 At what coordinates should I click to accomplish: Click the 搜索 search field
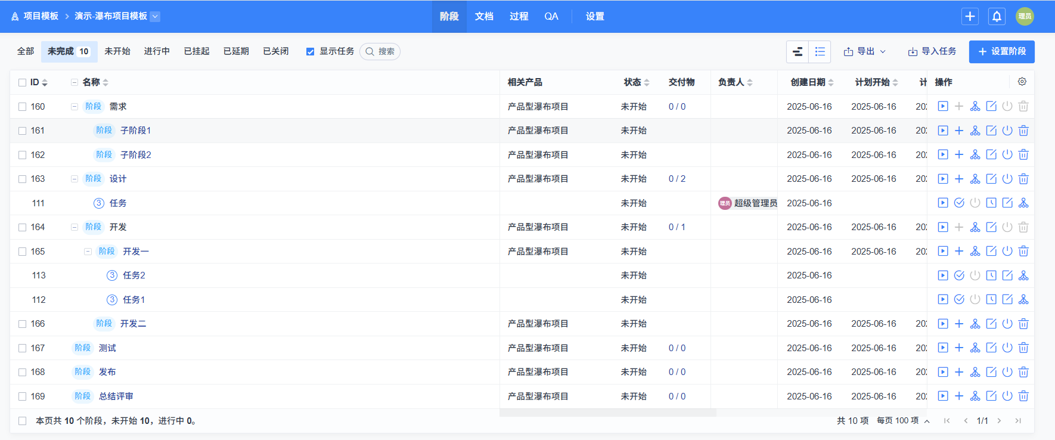click(380, 52)
